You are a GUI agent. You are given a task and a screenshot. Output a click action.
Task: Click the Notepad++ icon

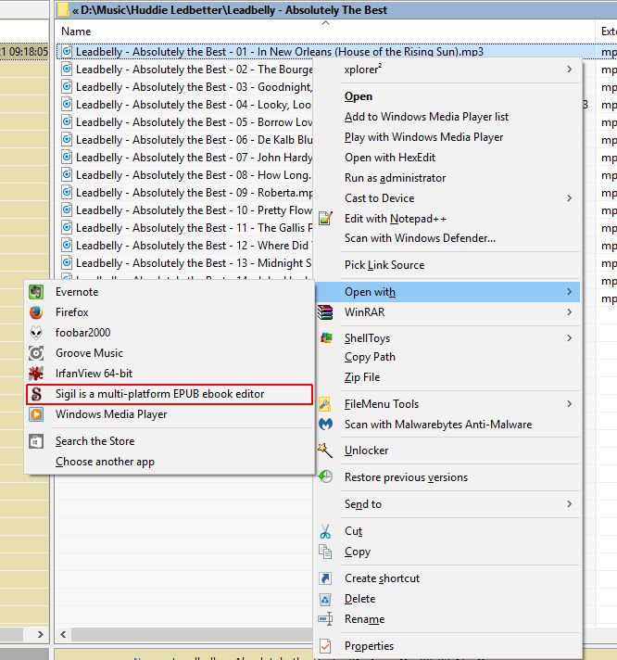point(325,218)
